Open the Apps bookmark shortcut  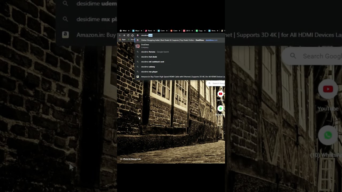pos(122,39)
